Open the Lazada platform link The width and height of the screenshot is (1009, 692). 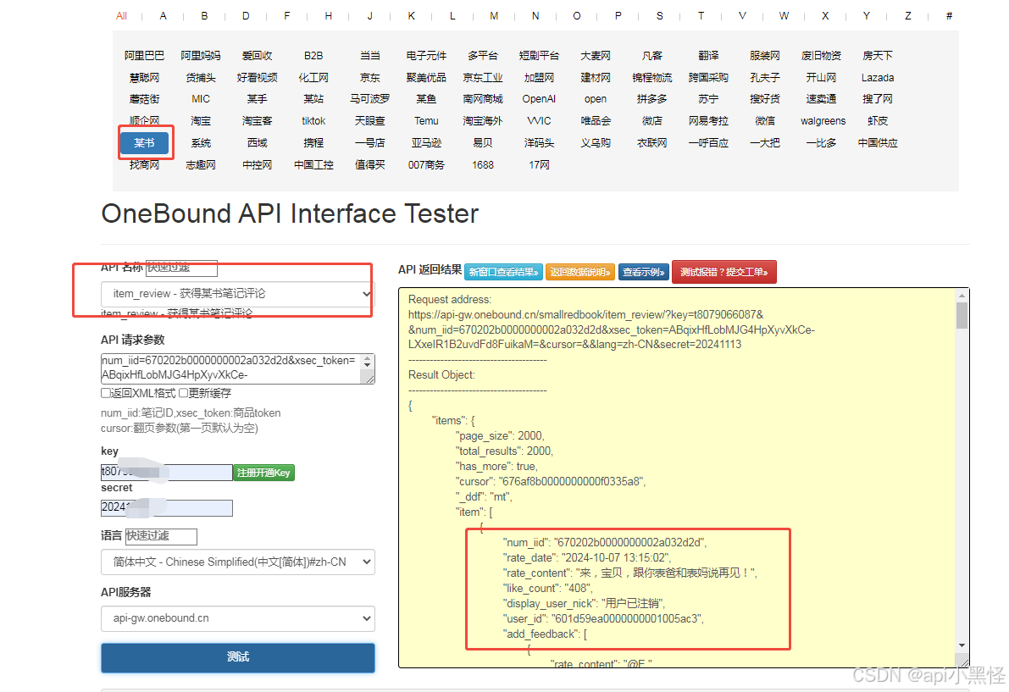point(878,78)
